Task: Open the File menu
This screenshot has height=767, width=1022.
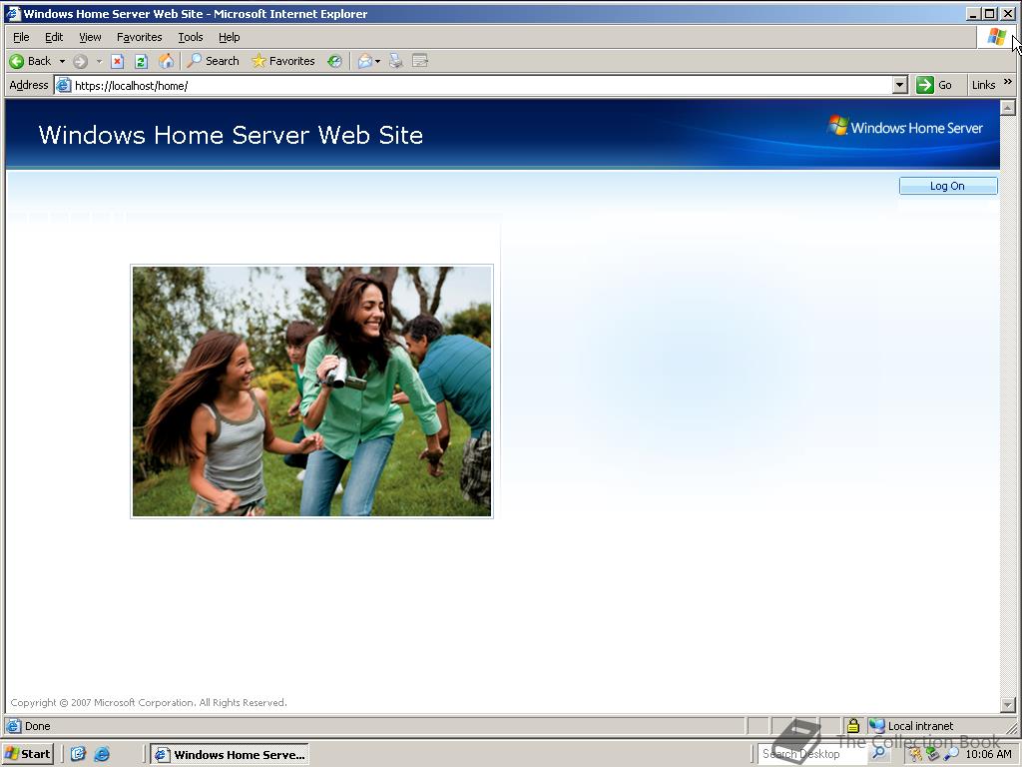Action: tap(21, 37)
